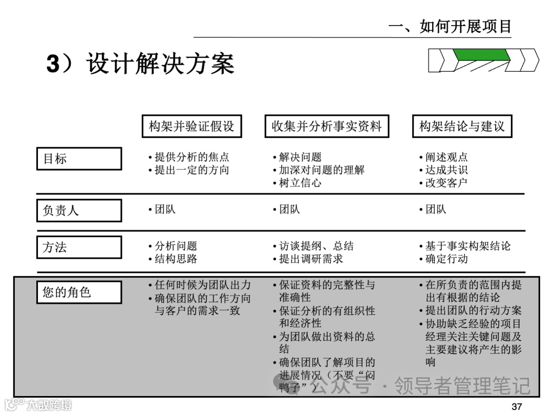Screen dimensions: 553x415
Task: Click bullet 为团队做出资料的总结
Action: click(x=324, y=343)
